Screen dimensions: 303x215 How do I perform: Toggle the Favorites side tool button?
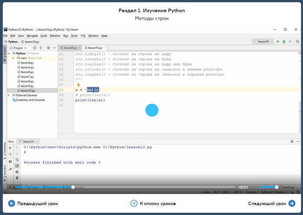[x=5, y=173]
